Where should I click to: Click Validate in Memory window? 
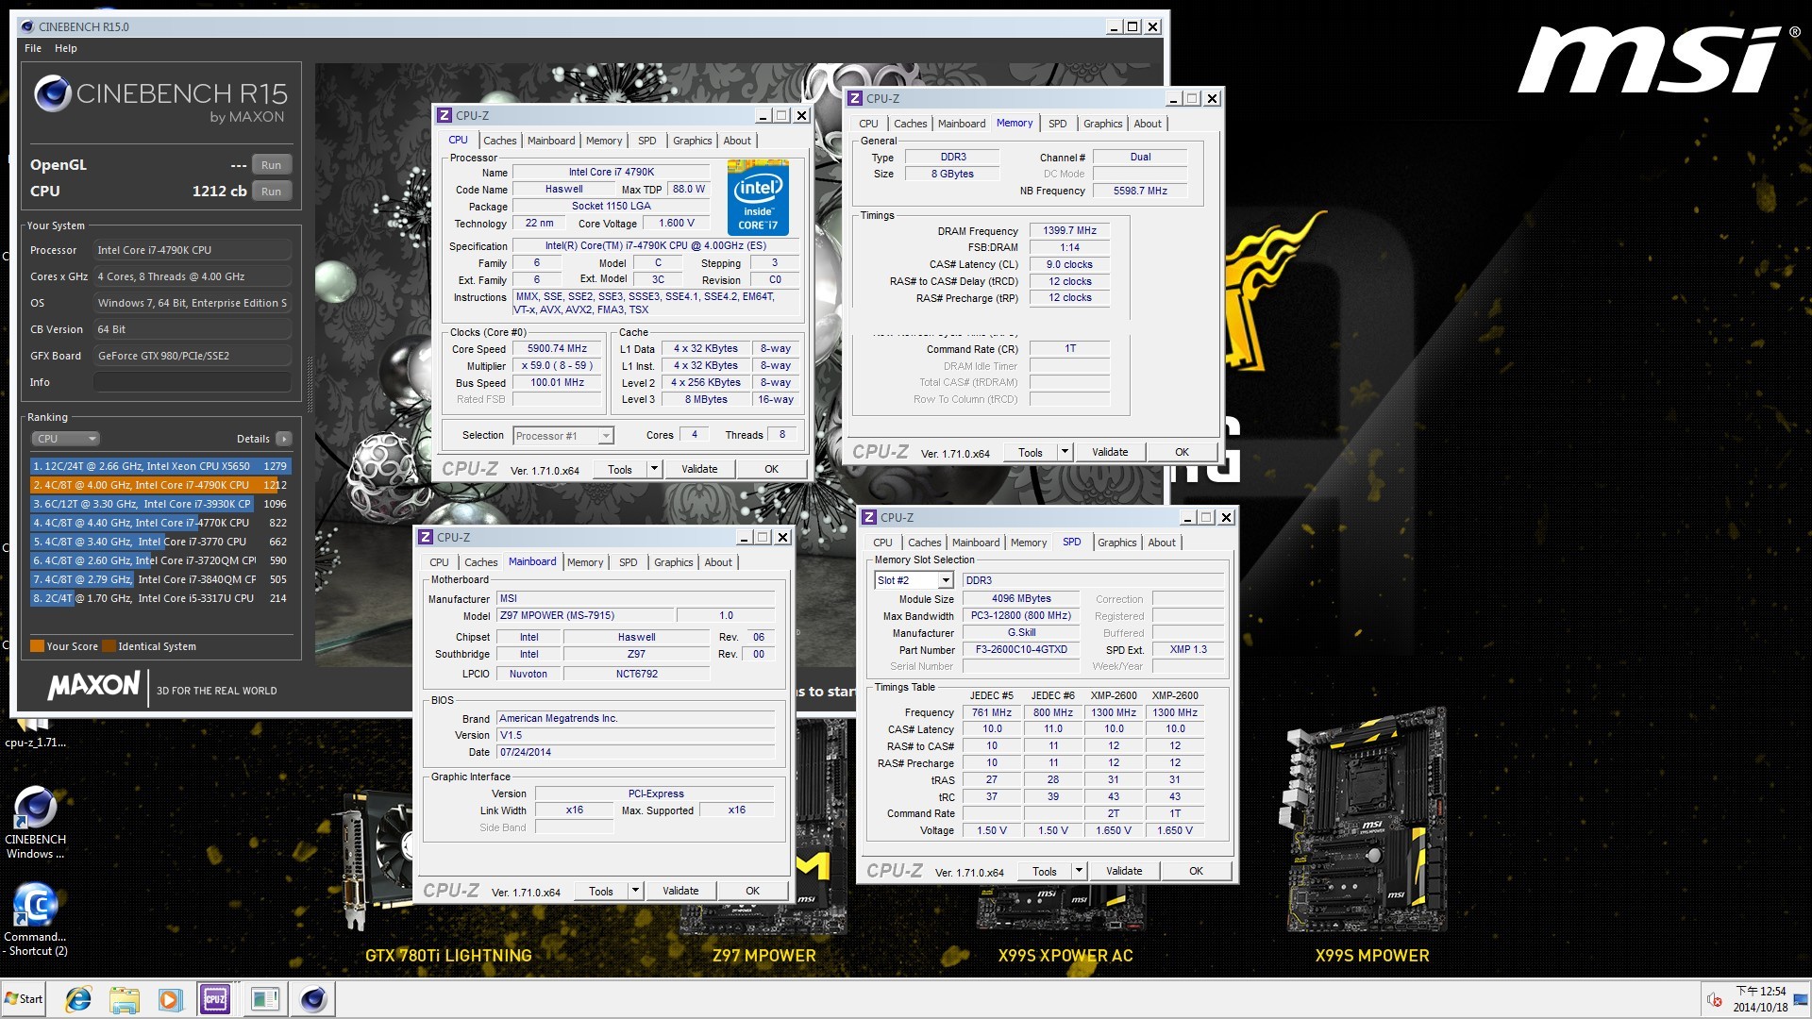[1110, 452]
